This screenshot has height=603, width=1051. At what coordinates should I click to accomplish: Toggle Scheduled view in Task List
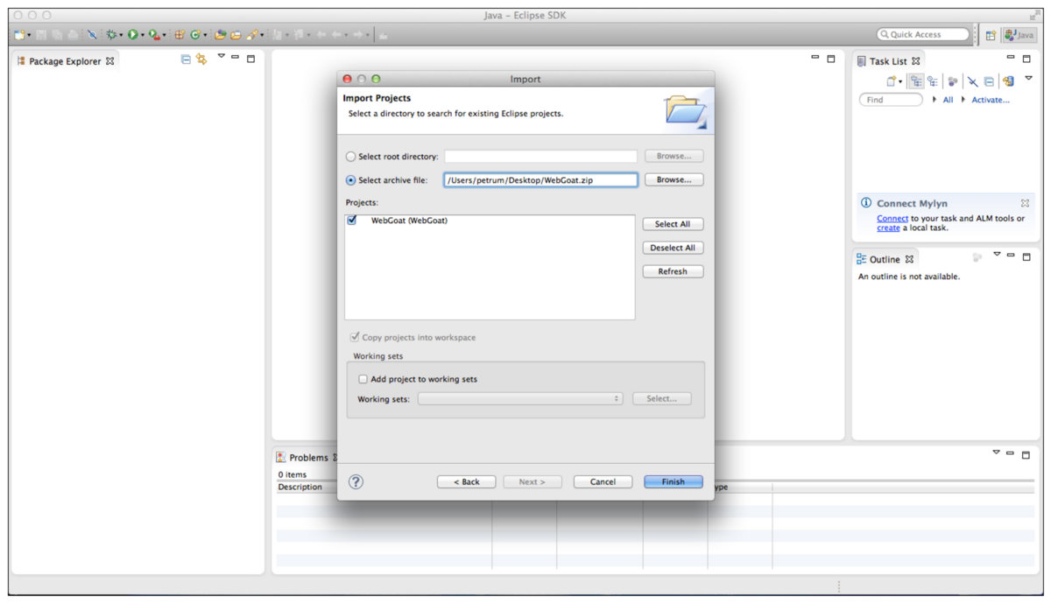click(933, 81)
